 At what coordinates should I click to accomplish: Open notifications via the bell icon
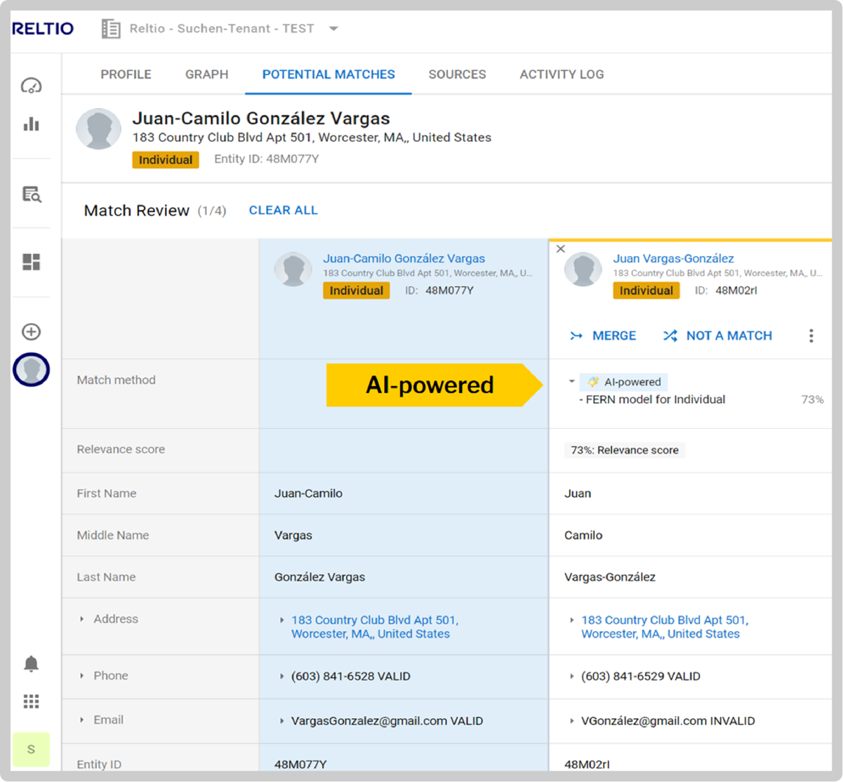coord(31,663)
